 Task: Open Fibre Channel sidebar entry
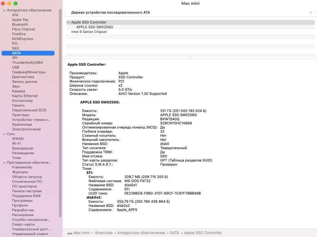[23, 29]
